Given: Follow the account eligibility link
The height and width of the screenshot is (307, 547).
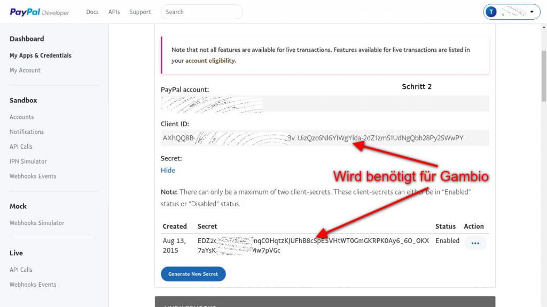Looking at the screenshot, I should click(210, 61).
